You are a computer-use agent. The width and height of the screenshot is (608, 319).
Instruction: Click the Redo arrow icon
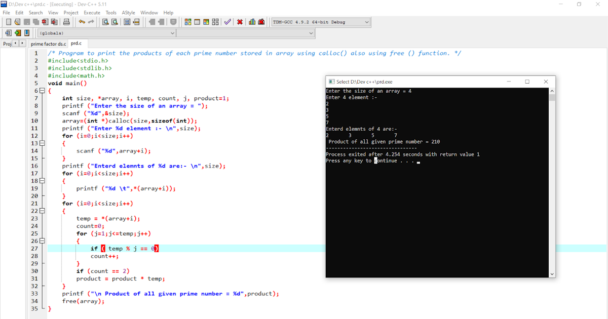[91, 21]
